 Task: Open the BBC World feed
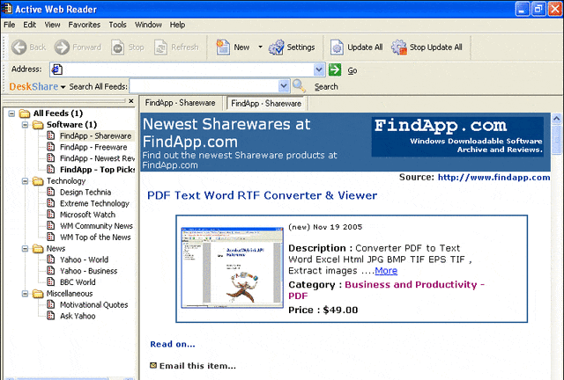click(x=78, y=282)
